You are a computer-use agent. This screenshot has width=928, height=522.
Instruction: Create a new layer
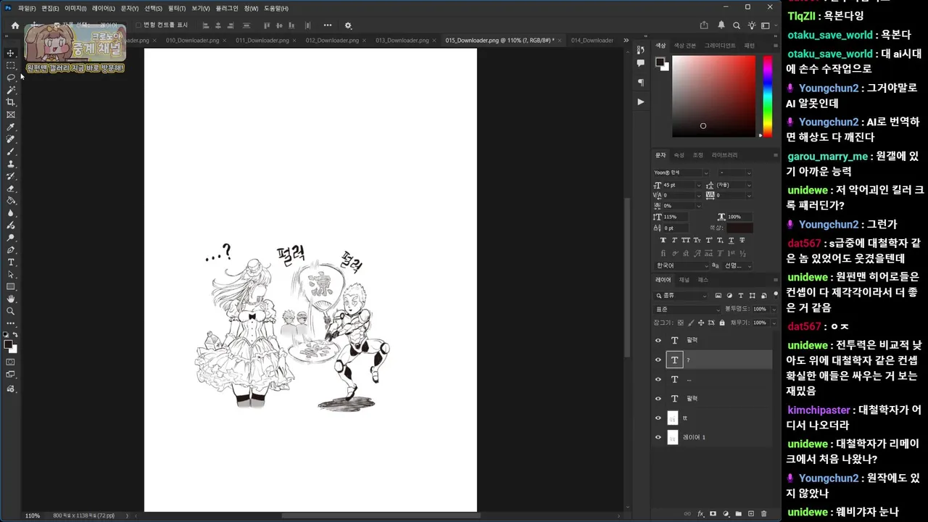(x=751, y=514)
